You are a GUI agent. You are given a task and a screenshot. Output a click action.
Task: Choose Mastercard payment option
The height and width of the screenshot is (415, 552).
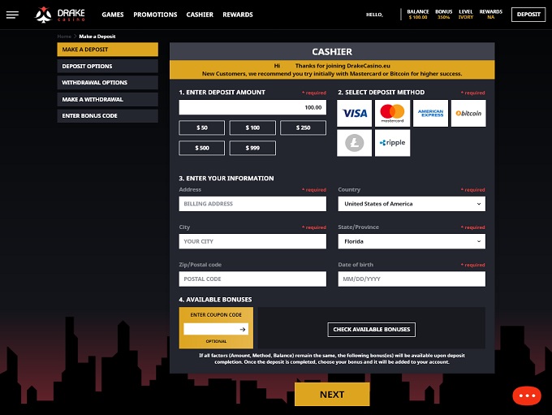(392, 114)
